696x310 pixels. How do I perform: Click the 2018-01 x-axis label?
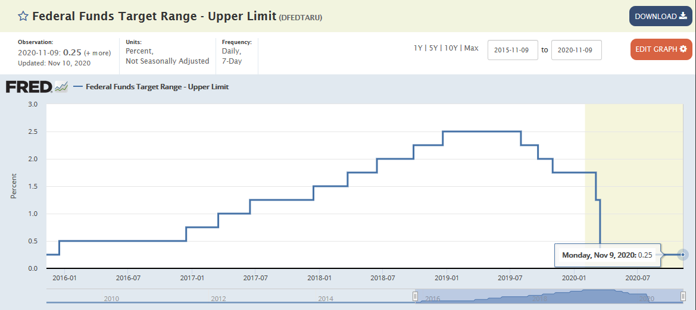point(319,278)
